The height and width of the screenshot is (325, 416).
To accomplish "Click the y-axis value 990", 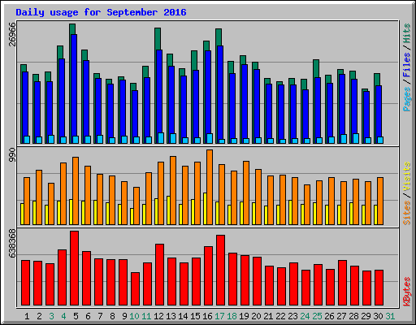I will [x=12, y=154].
